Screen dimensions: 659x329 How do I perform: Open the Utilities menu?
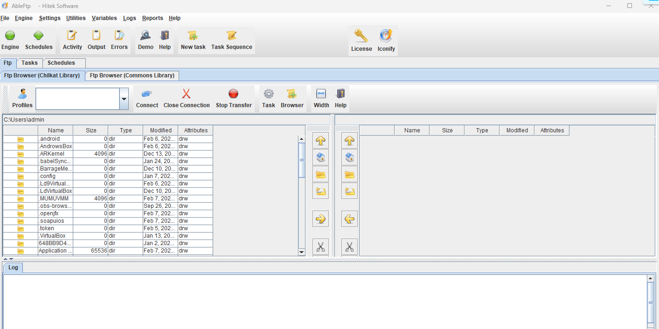[76, 18]
